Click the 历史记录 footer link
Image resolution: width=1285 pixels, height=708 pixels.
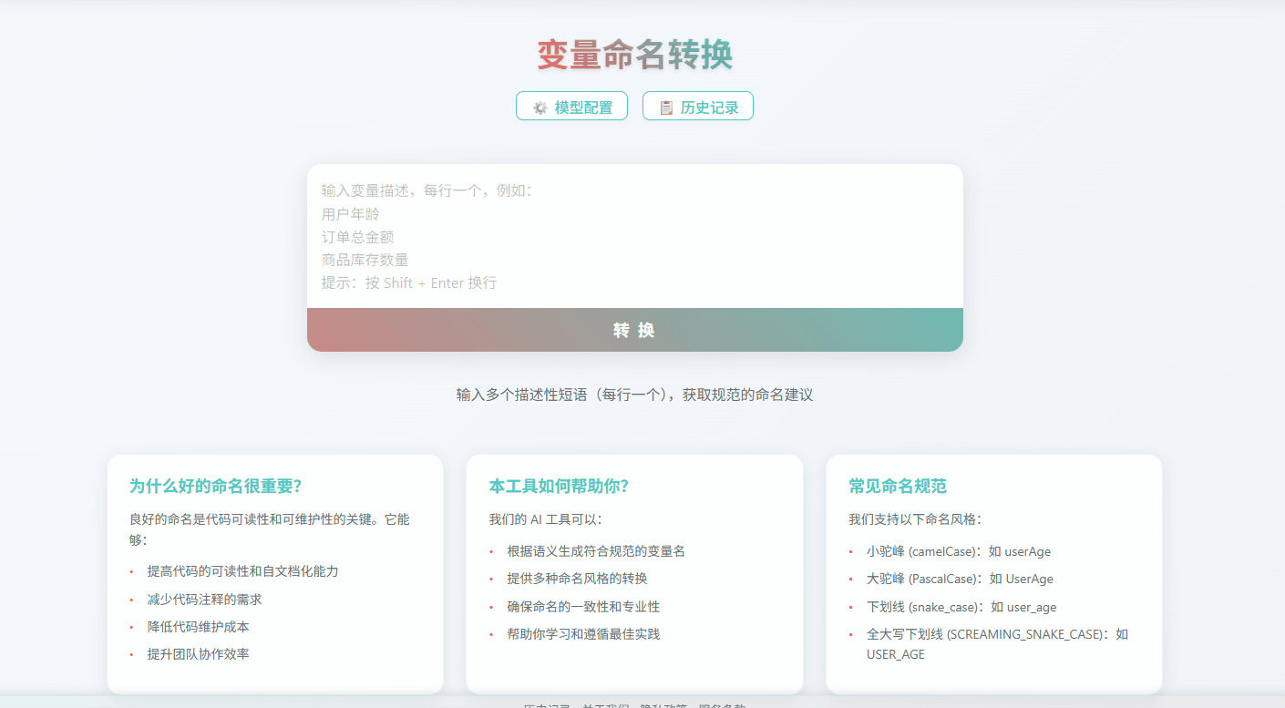(x=547, y=705)
